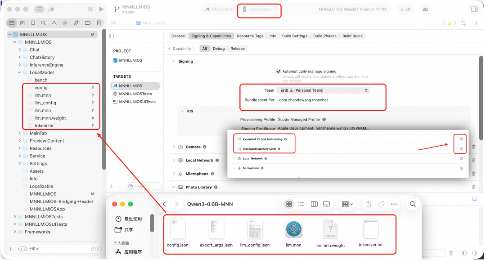The height and width of the screenshot is (260, 486).
Task: Open the Test navigator diamond icon
Action: 65,23
